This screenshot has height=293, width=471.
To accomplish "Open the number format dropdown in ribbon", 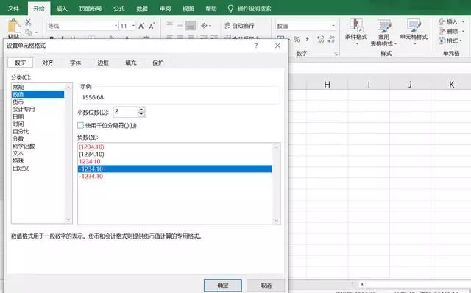I will [333, 26].
